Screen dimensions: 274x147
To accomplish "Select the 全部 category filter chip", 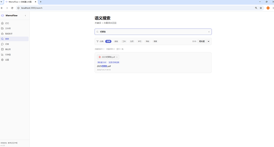I will coord(108,41).
